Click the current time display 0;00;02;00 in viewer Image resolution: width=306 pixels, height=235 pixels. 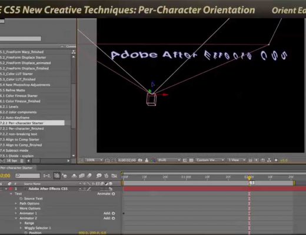pos(127,160)
